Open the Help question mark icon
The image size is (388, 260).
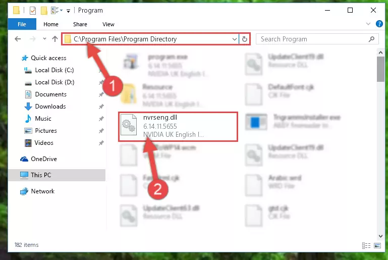[379, 24]
